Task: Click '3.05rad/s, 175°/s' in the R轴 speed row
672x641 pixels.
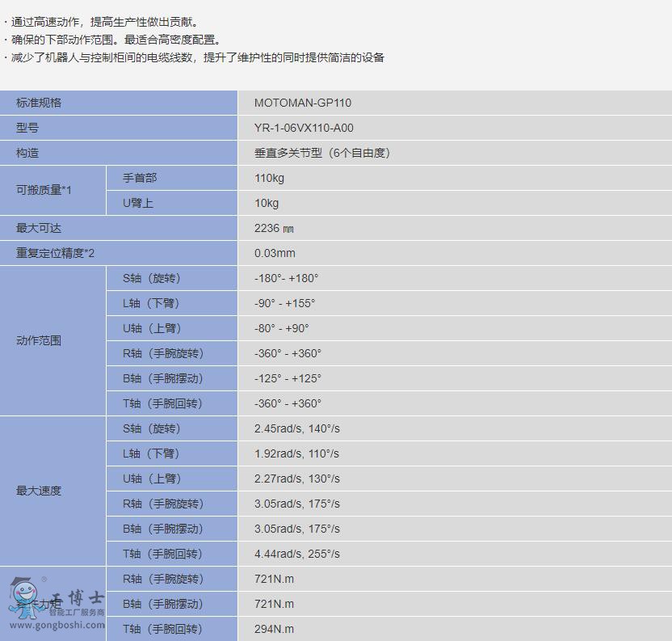Action: click(x=297, y=504)
